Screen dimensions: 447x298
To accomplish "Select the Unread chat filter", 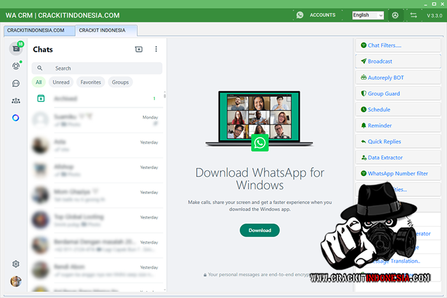I will (61, 82).
